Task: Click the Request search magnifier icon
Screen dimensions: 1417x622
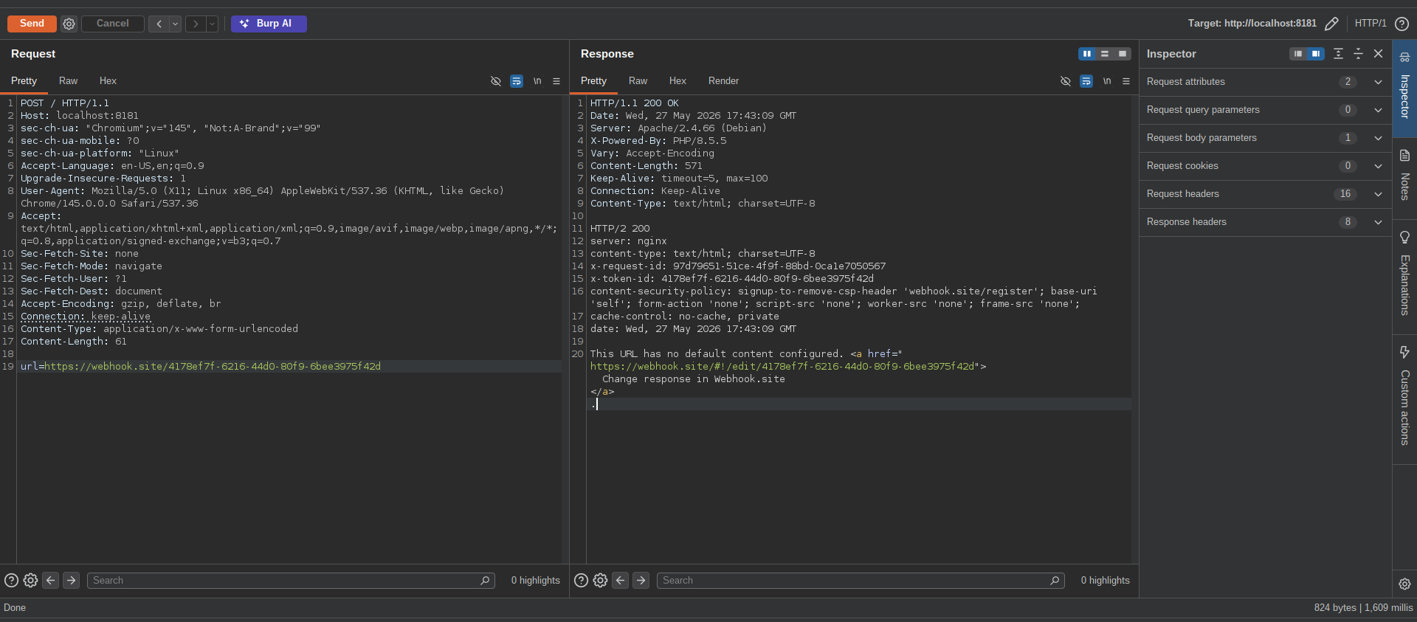Action: (485, 581)
